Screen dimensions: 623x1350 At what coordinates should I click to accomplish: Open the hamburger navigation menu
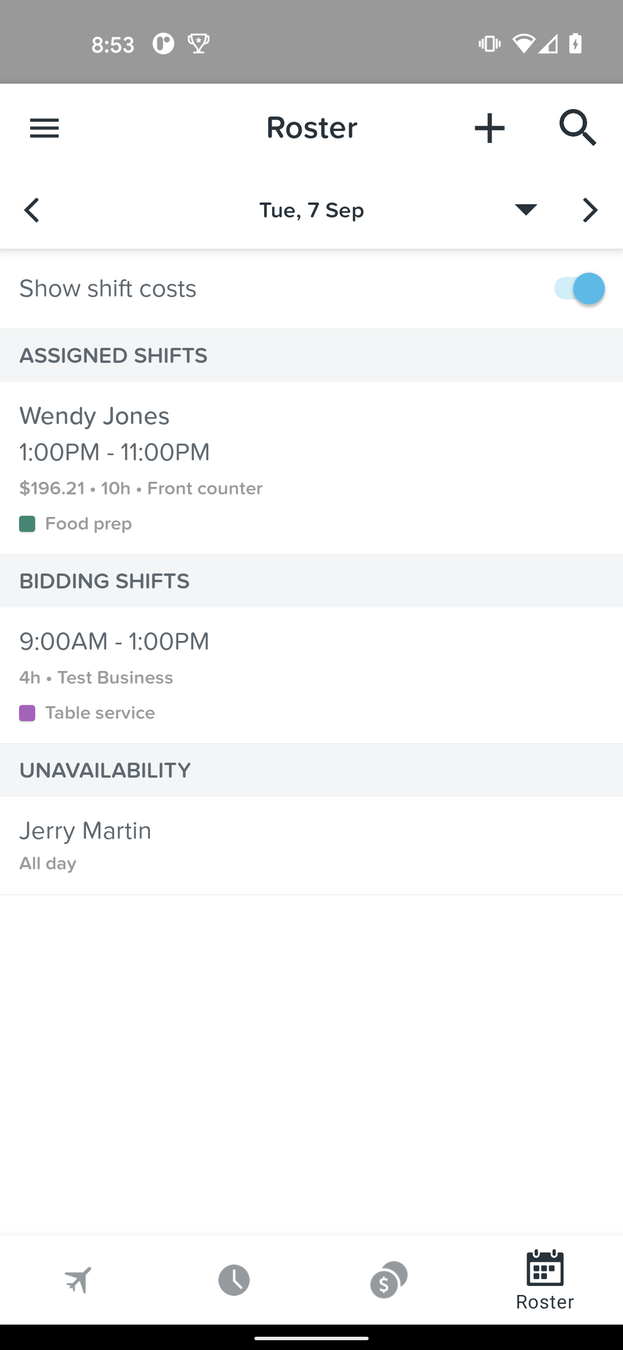point(44,128)
